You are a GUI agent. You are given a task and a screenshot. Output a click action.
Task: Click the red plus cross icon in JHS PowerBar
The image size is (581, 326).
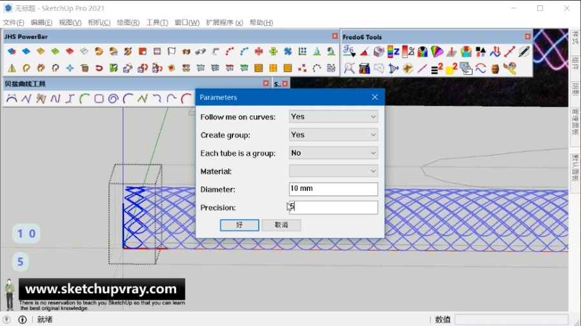pos(259,51)
